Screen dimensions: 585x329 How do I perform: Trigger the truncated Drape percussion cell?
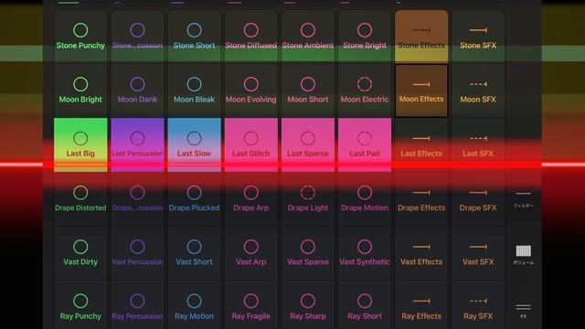[x=137, y=199]
